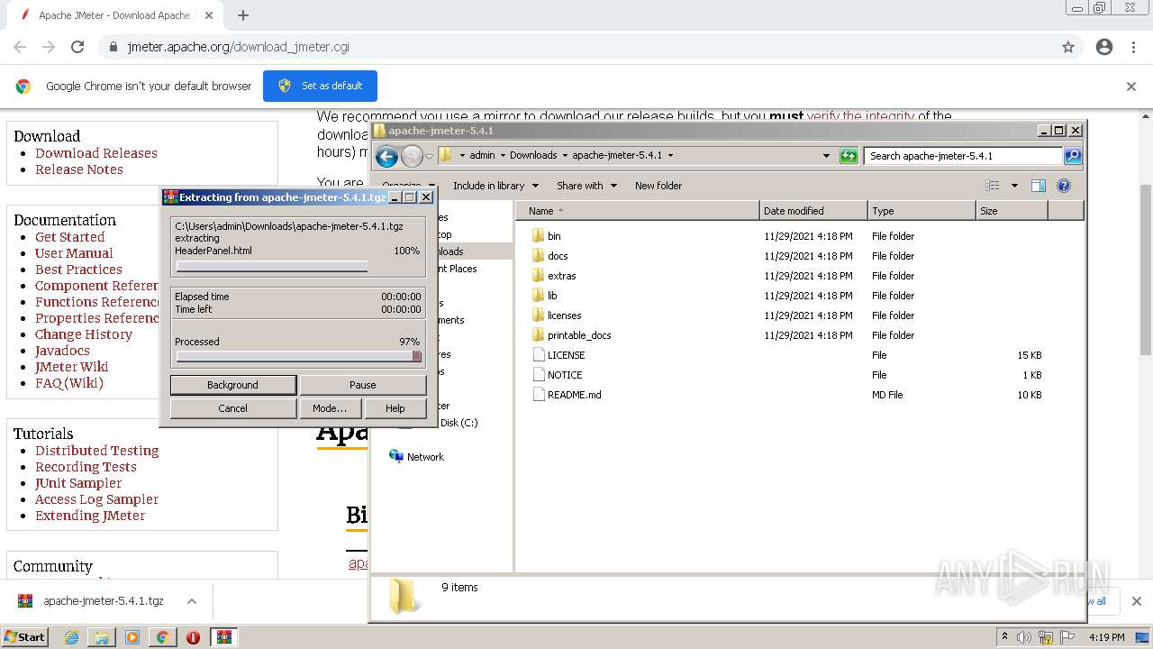1153x649 pixels.
Task: Click Chrome back navigation arrow
Action: (20, 47)
